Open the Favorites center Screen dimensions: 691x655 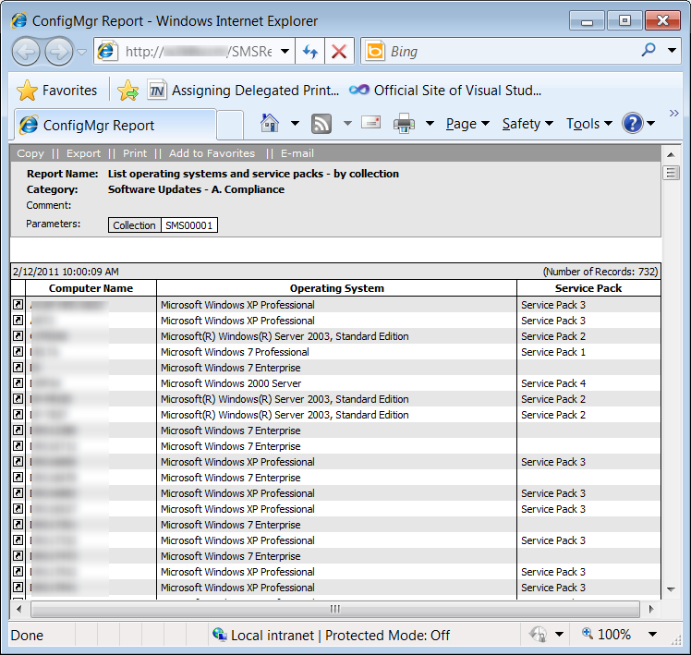56,91
